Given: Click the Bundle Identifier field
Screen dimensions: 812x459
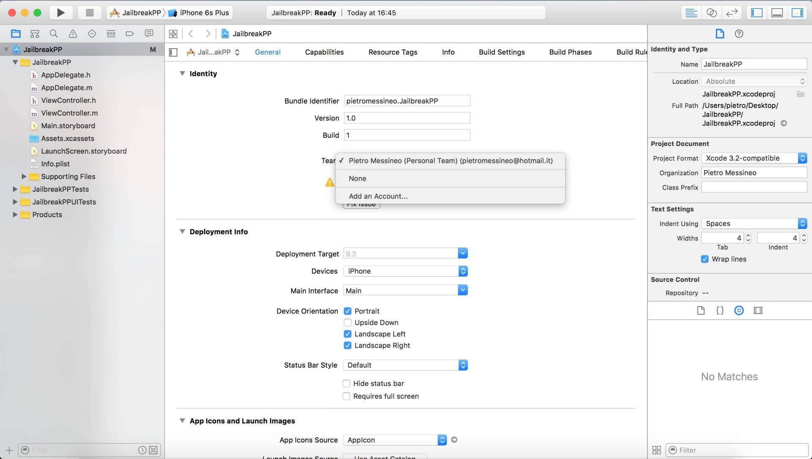Looking at the screenshot, I should (x=407, y=101).
